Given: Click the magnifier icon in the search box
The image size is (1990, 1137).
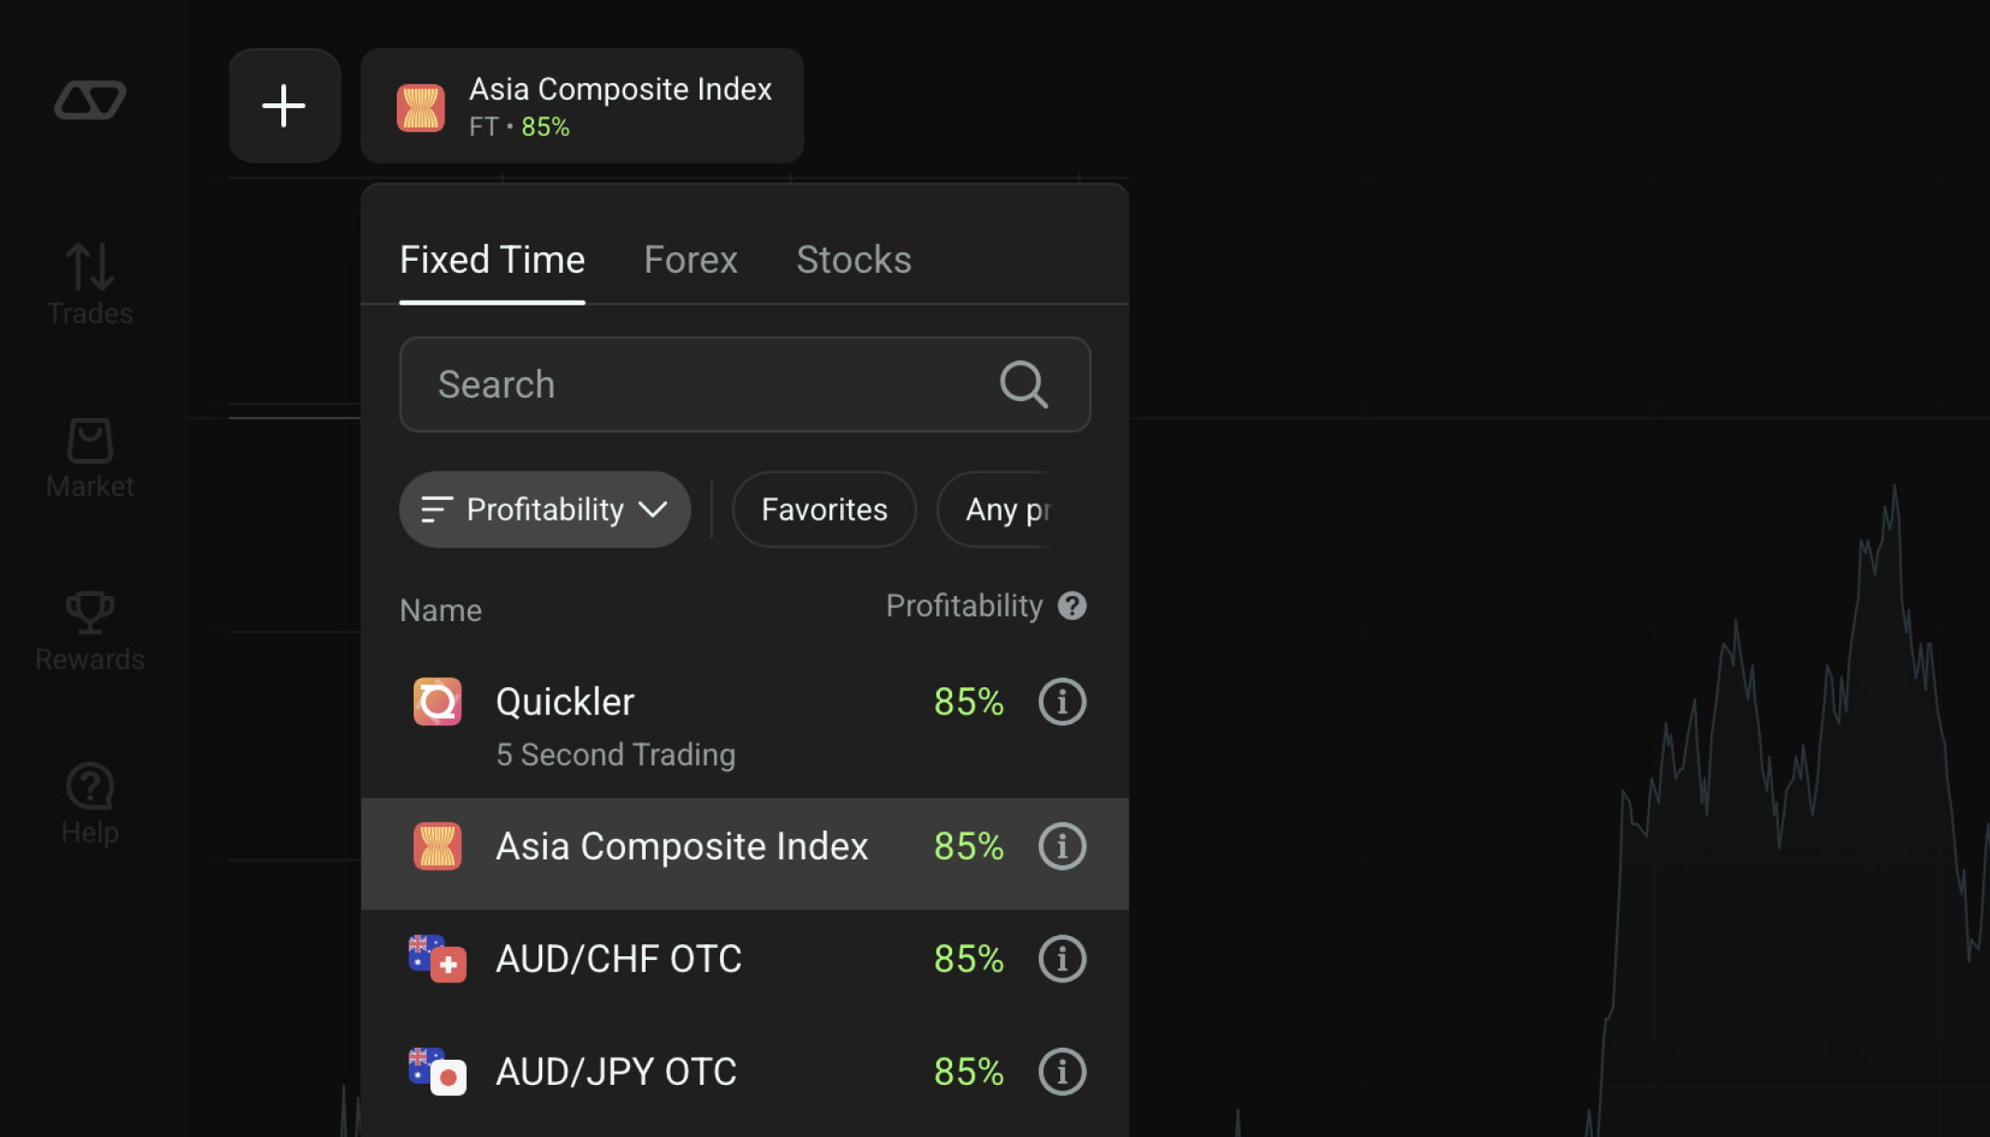Looking at the screenshot, I should point(1024,385).
